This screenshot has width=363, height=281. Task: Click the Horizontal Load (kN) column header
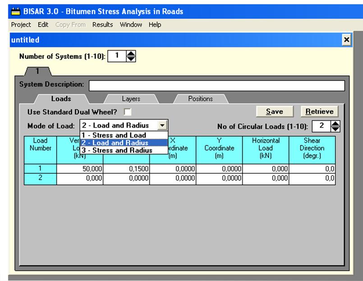266,150
